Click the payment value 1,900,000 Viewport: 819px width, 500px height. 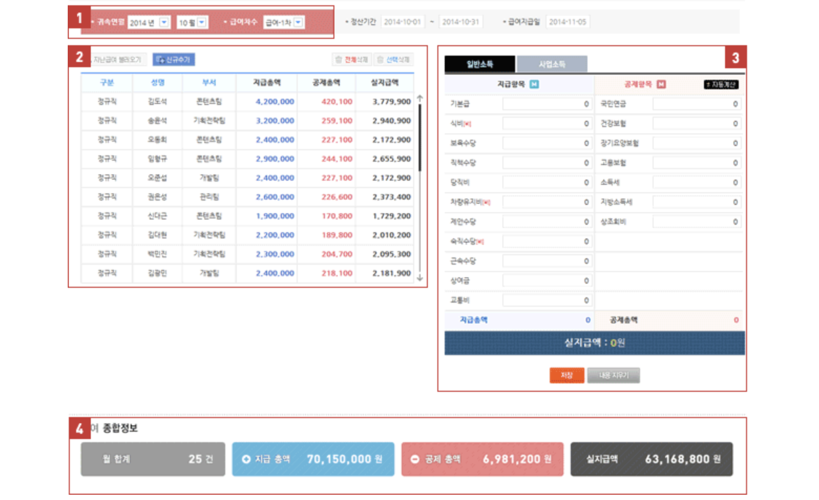point(275,216)
